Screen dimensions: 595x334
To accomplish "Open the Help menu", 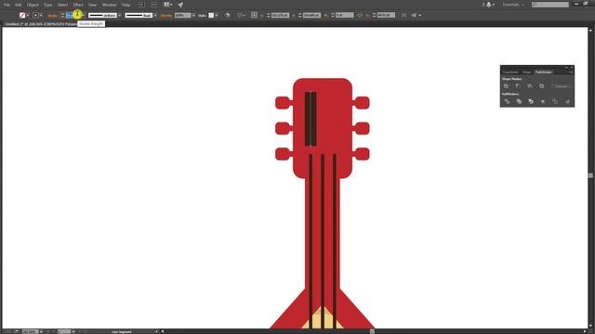I will [x=126, y=5].
